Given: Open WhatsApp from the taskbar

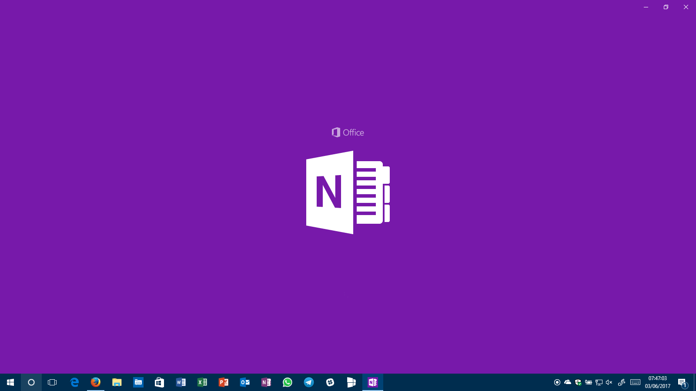Looking at the screenshot, I should 287,382.
